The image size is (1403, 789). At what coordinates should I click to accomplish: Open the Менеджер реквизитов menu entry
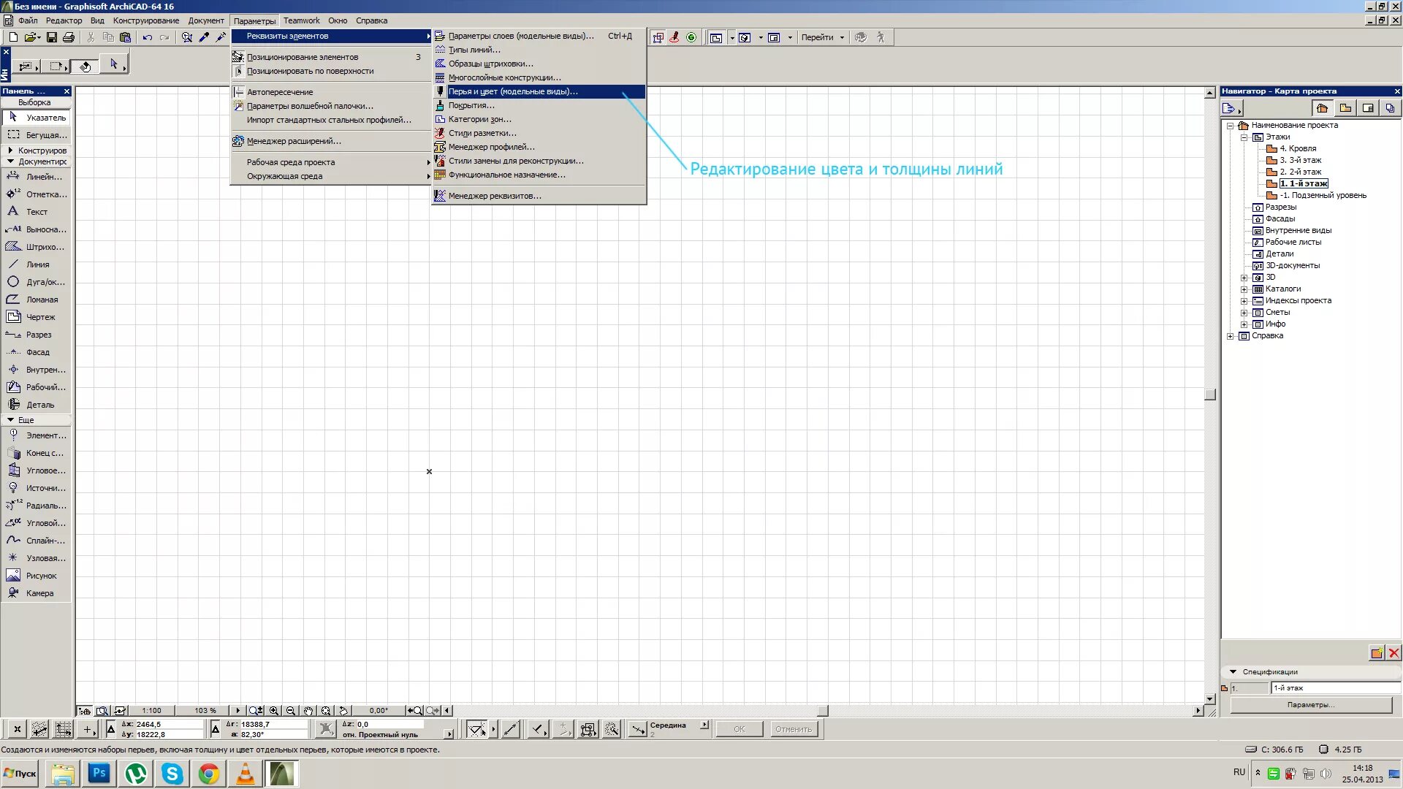coord(494,196)
